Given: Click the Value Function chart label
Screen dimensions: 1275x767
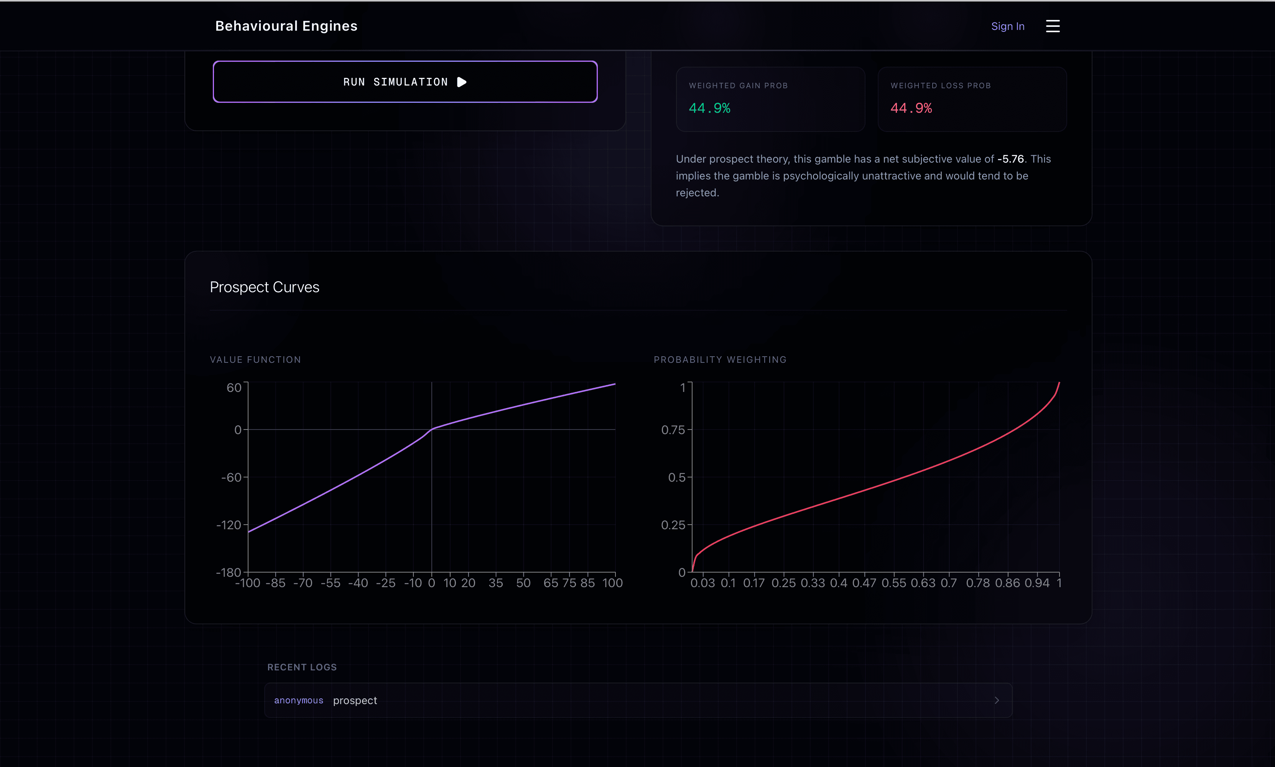Looking at the screenshot, I should pyautogui.click(x=255, y=360).
